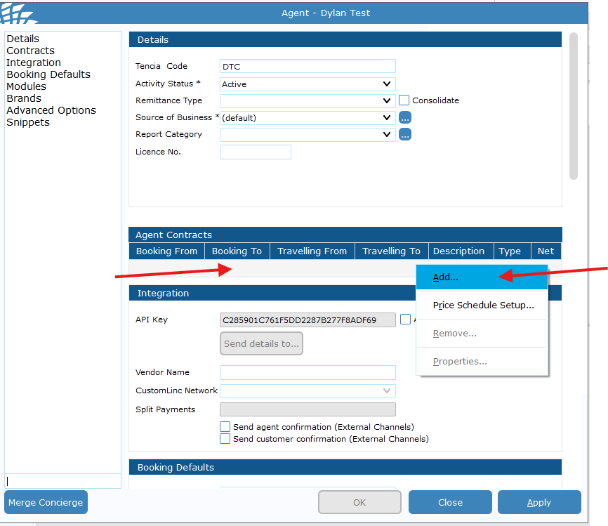
Task: Toggle the Consolidate checkbox
Action: pos(404,100)
